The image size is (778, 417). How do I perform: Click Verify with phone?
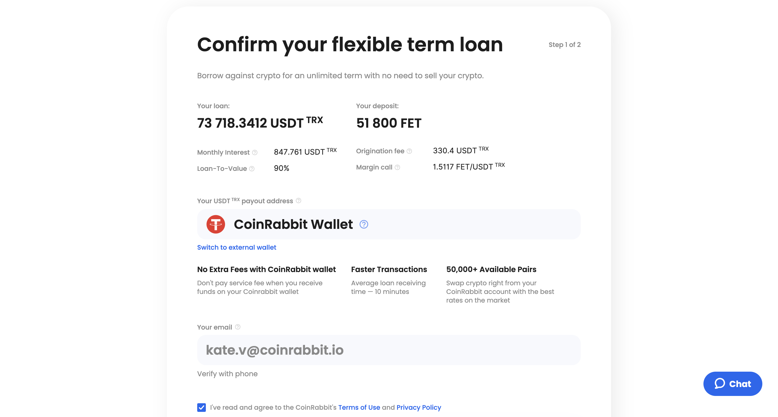[x=227, y=374]
